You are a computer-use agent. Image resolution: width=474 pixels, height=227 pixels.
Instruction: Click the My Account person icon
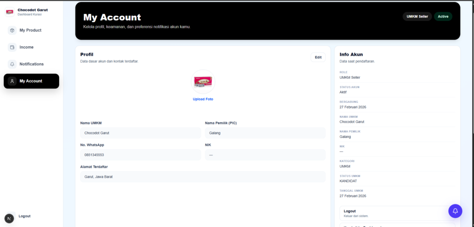point(12,81)
